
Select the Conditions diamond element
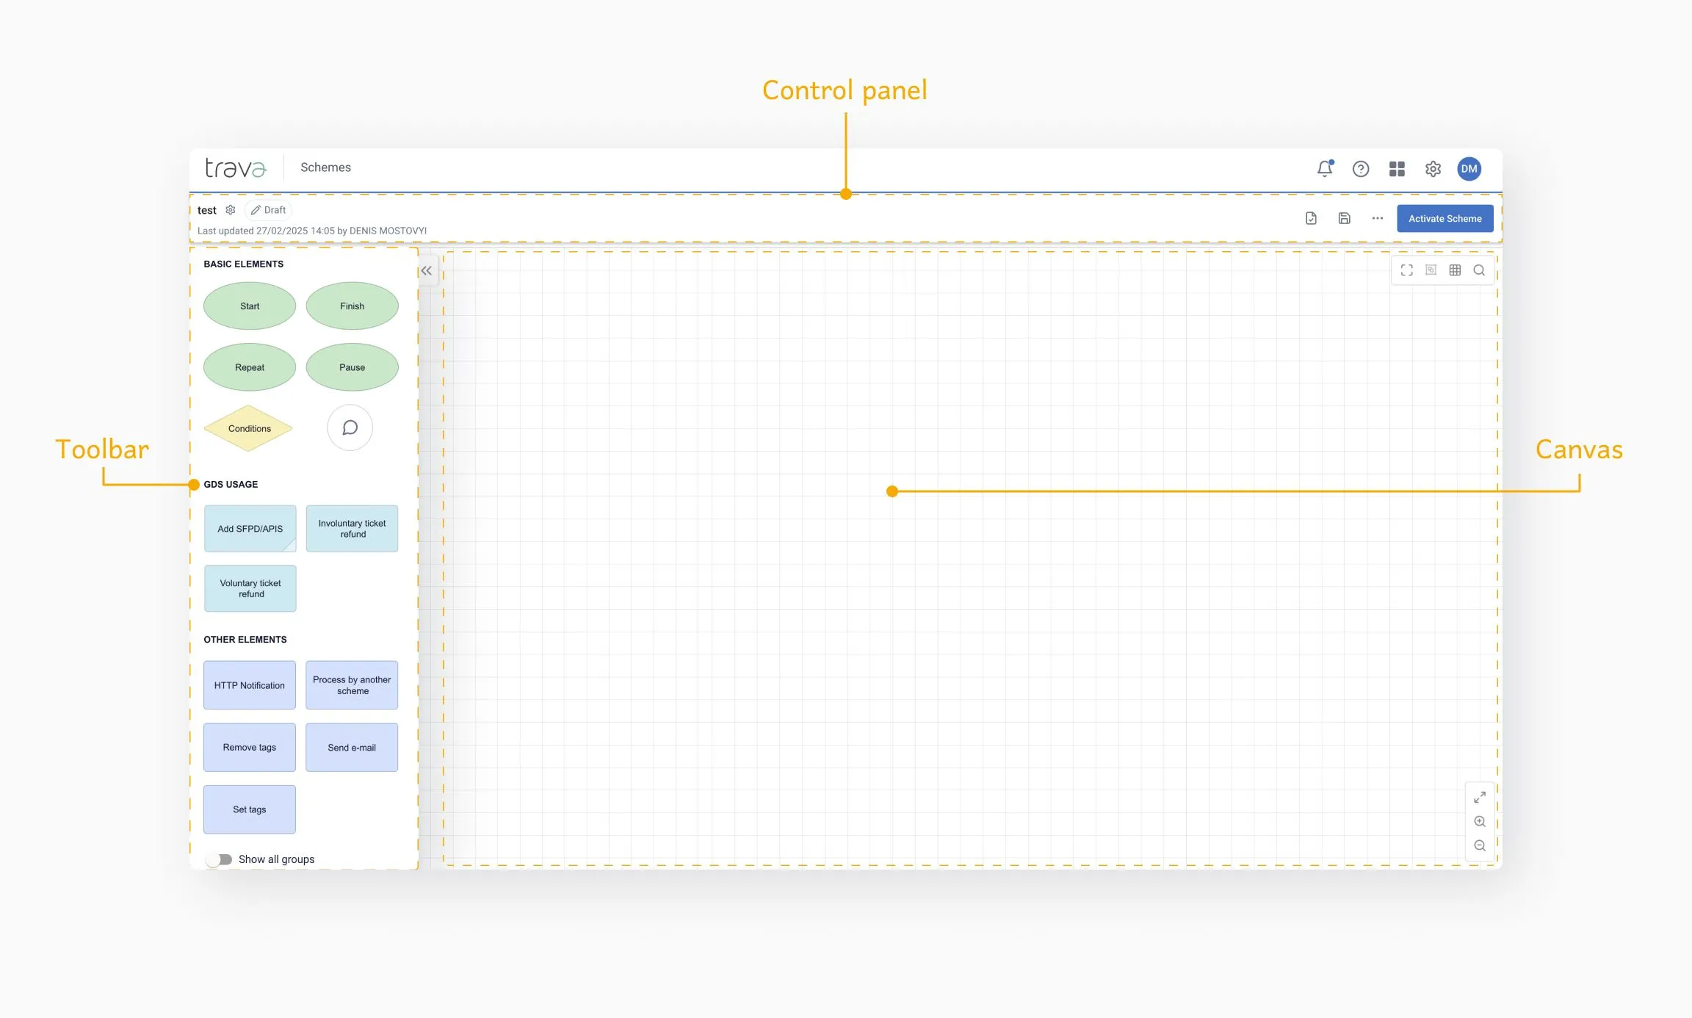[249, 428]
